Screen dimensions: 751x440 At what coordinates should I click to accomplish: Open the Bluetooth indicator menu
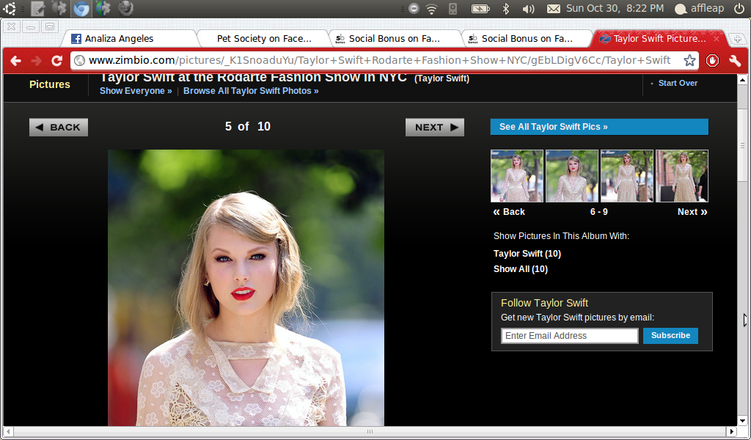(506, 9)
